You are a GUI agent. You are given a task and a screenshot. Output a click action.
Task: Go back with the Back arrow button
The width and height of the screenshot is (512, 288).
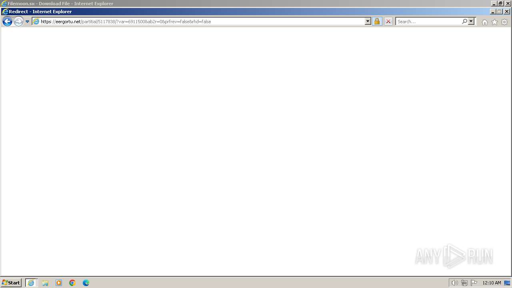click(x=7, y=22)
